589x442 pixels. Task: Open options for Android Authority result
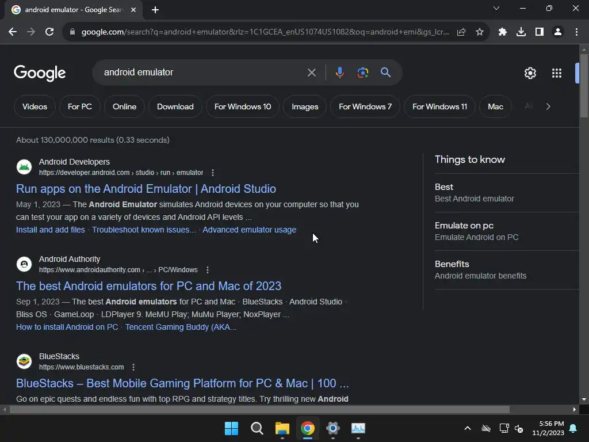[207, 270]
